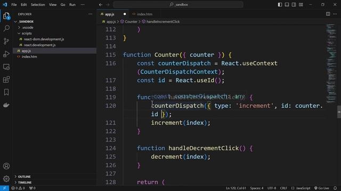Click Ln 120, Col 61 status entry
This screenshot has height=191, width=341.
[x=236, y=188]
